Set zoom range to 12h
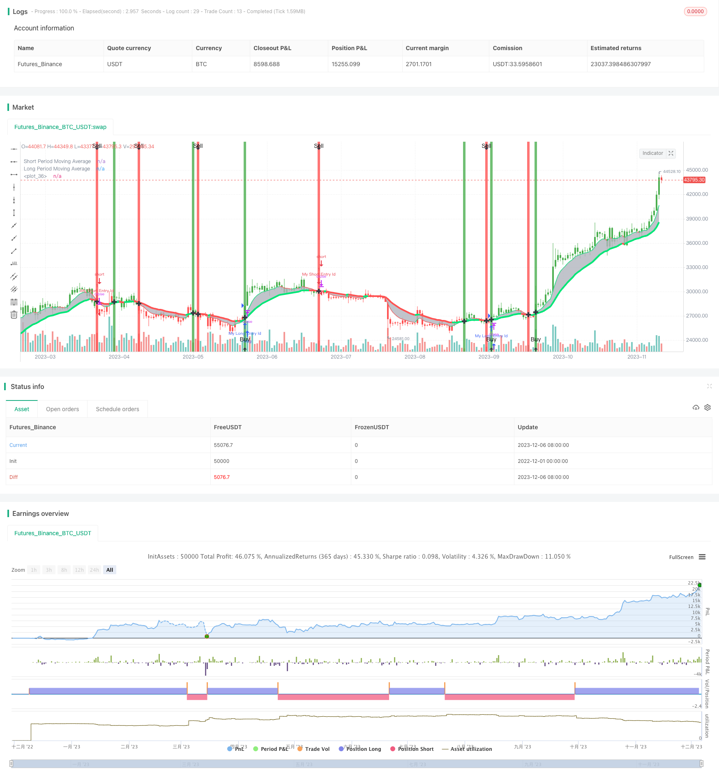This screenshot has width=719, height=780. point(79,570)
